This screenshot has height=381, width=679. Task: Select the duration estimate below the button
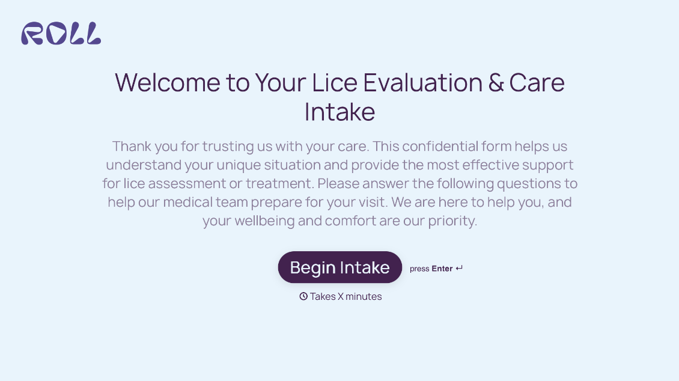click(346, 296)
